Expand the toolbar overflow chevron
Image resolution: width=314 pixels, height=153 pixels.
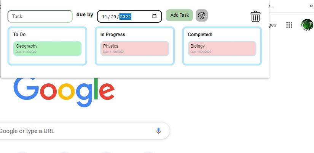[x=311, y=6]
